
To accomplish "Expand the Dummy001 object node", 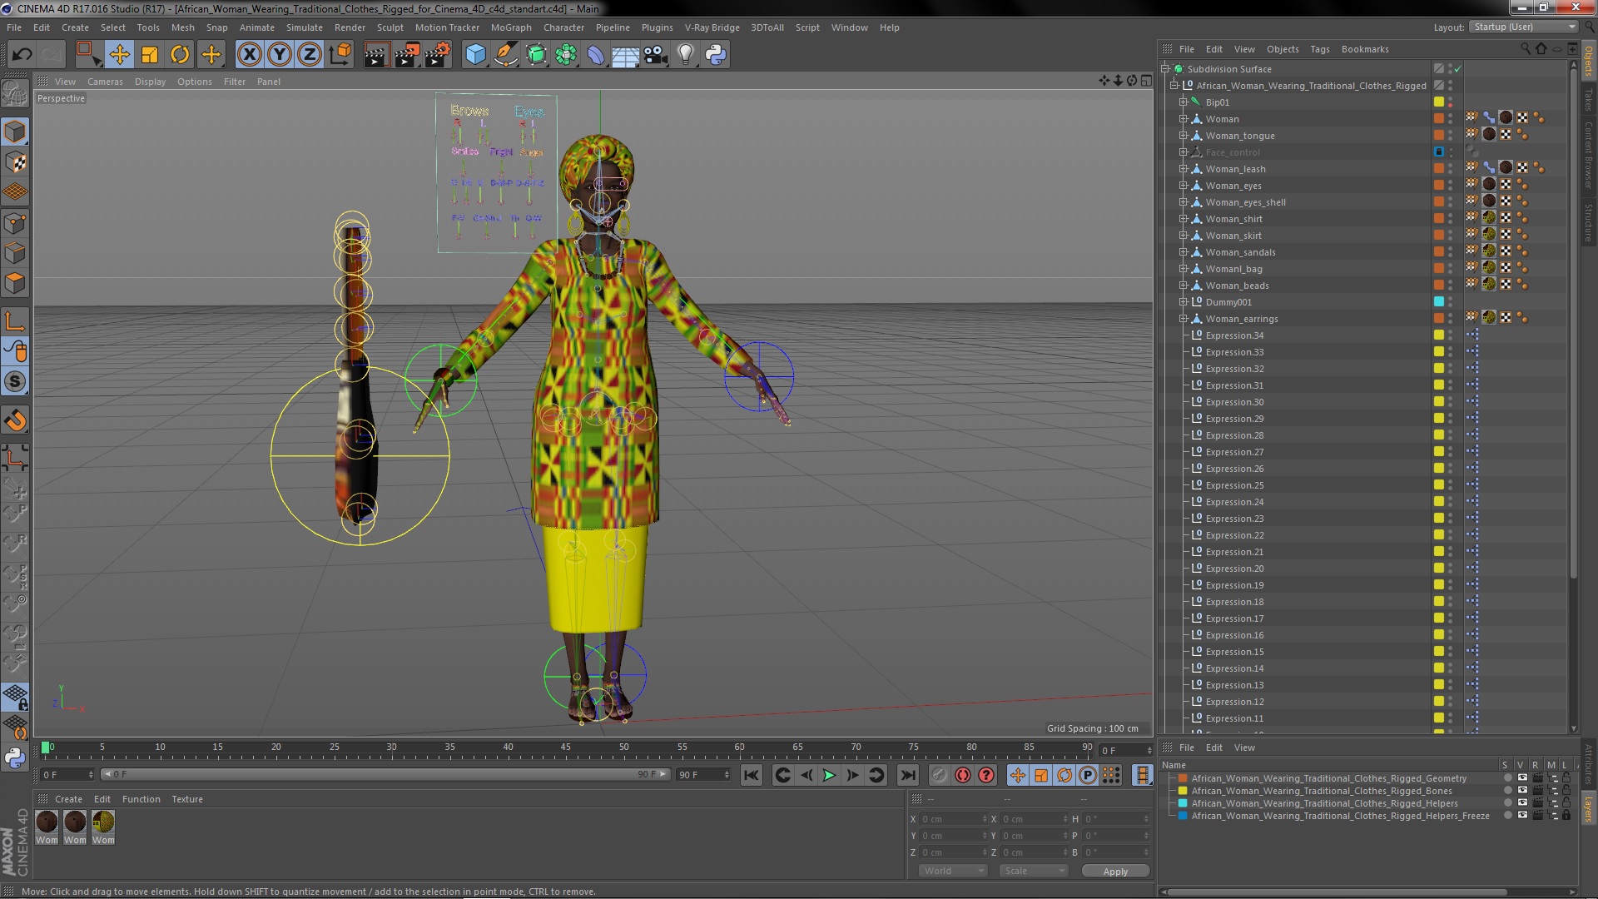I will pos(1183,302).
